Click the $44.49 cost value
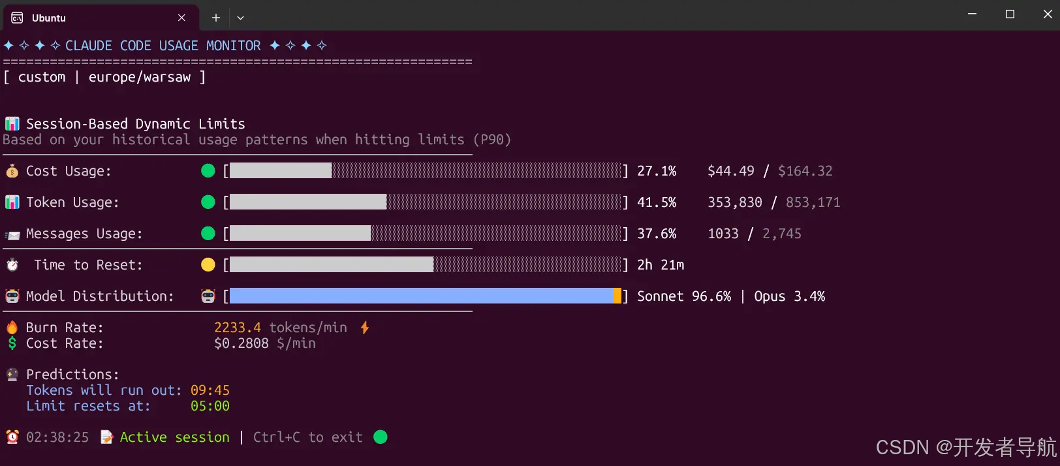Screen dimensions: 1060x466 click(731, 171)
